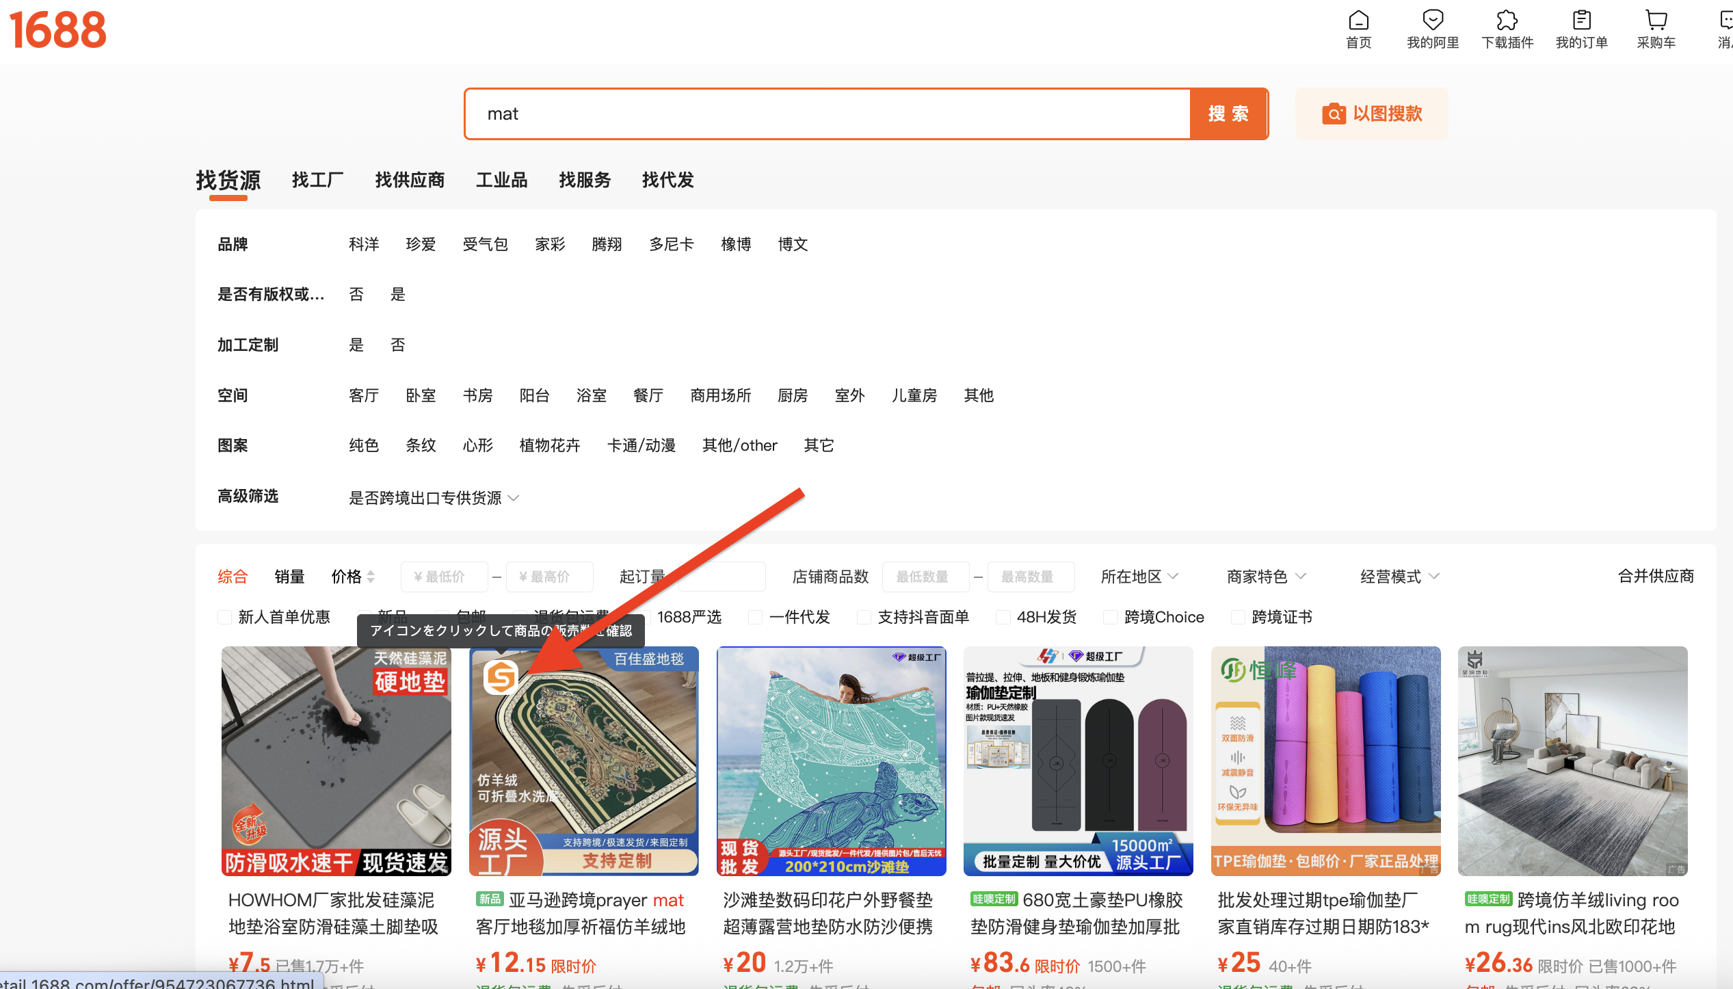
Task: Switch to the 找供应商 tab
Action: [410, 180]
